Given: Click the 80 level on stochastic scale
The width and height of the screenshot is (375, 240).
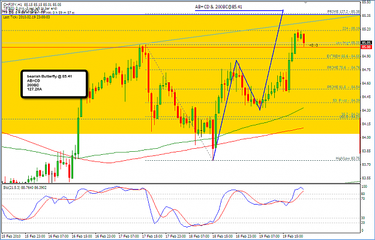Looking at the screenshot, I should (363, 194).
